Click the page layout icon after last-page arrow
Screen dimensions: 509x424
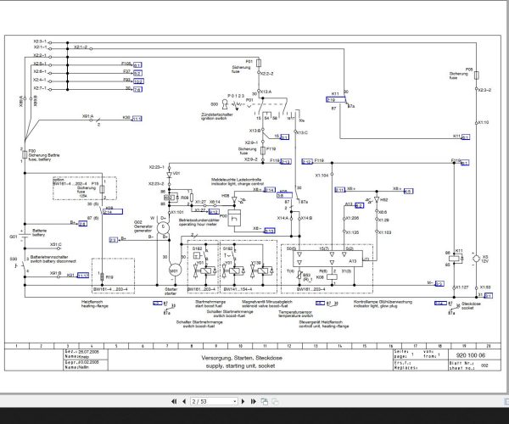[264, 401]
